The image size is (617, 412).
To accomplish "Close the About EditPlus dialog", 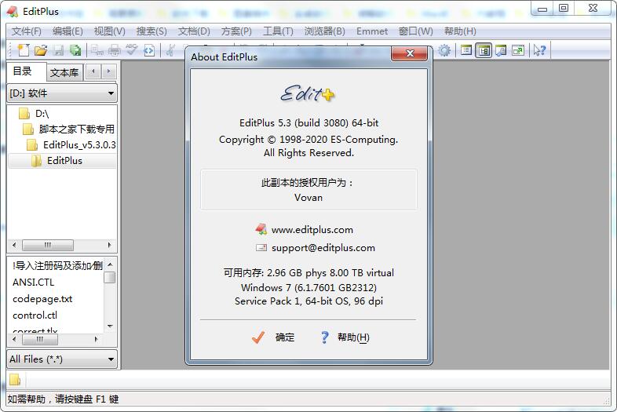I will click(409, 53).
